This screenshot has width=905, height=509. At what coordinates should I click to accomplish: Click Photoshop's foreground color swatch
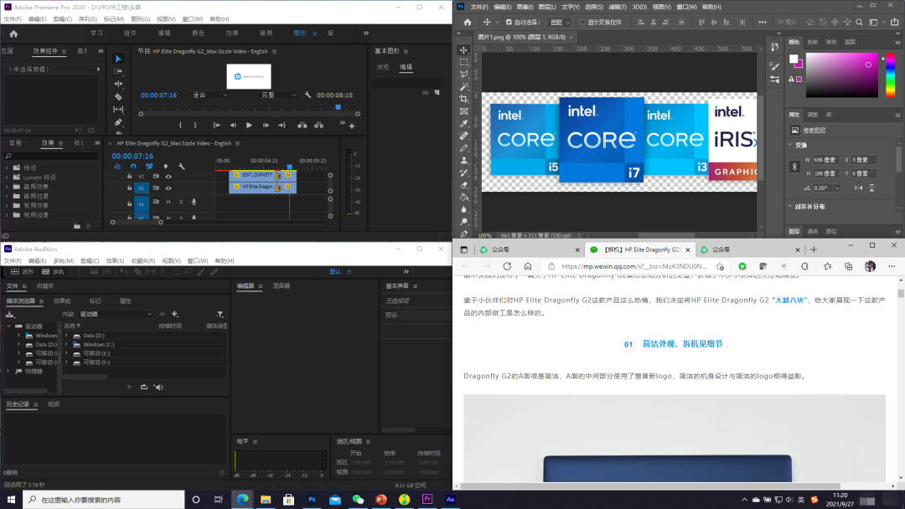click(794, 59)
